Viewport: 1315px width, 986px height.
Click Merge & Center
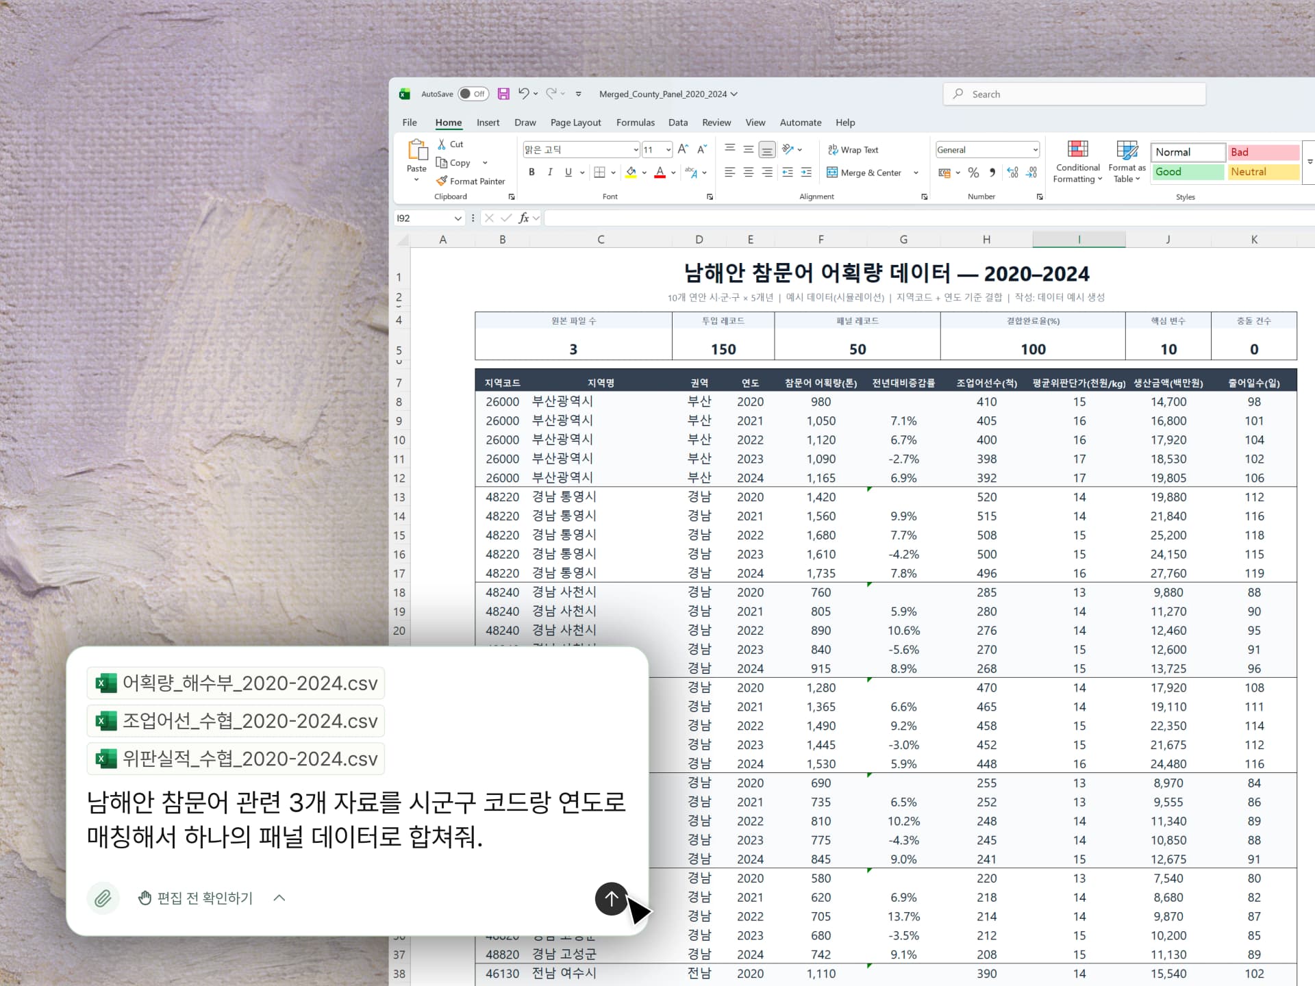coord(865,172)
